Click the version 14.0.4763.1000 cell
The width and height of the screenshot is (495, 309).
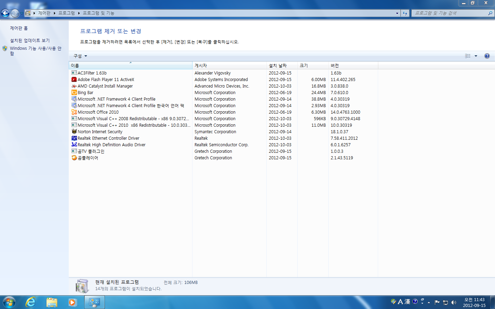pos(345,112)
